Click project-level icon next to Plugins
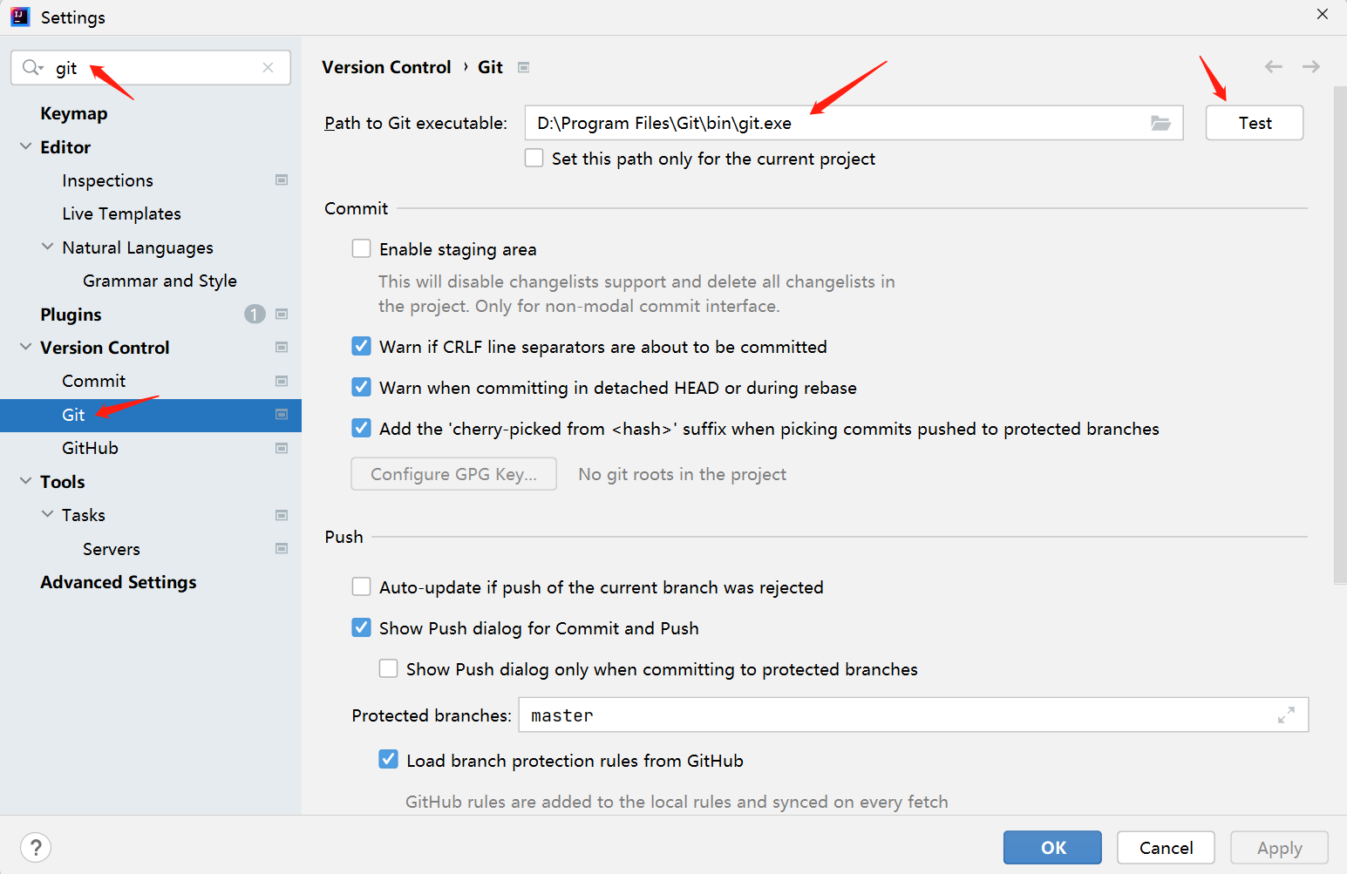Screen dimensions: 1347x874 pos(282,314)
